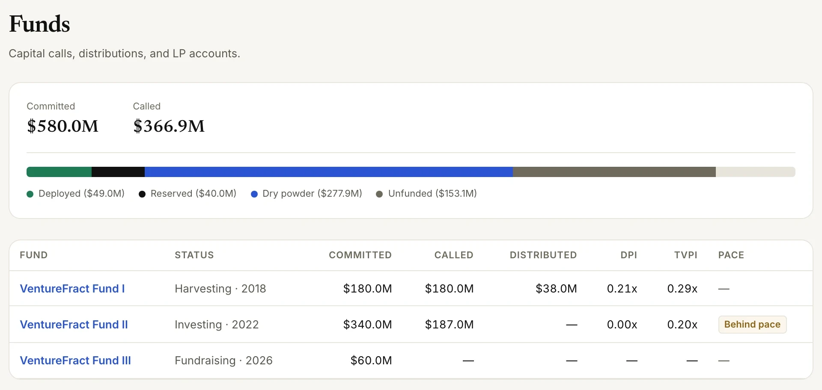Image resolution: width=822 pixels, height=390 pixels.
Task: Click the CALLED column header
Action: pos(454,255)
